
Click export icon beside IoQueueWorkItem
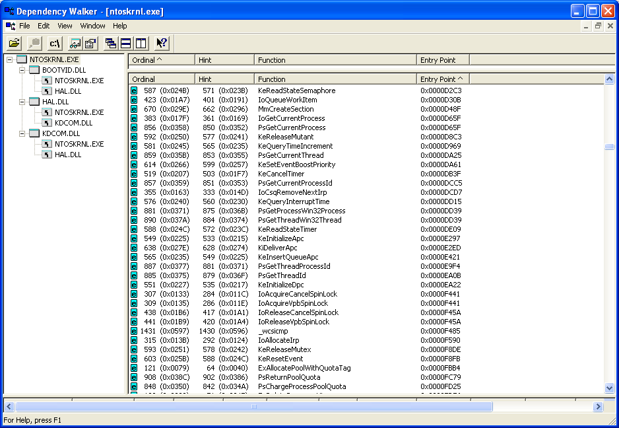[x=134, y=100]
